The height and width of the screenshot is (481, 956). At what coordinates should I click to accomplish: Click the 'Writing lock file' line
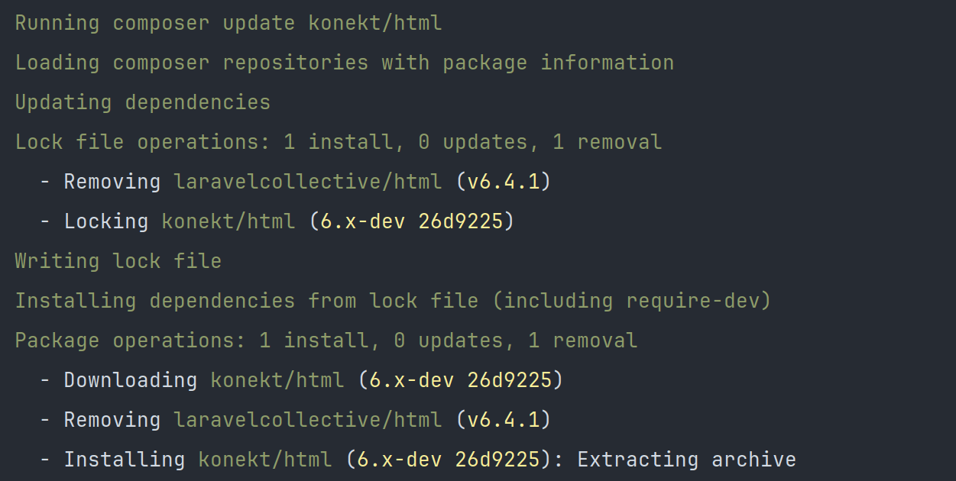click(118, 261)
